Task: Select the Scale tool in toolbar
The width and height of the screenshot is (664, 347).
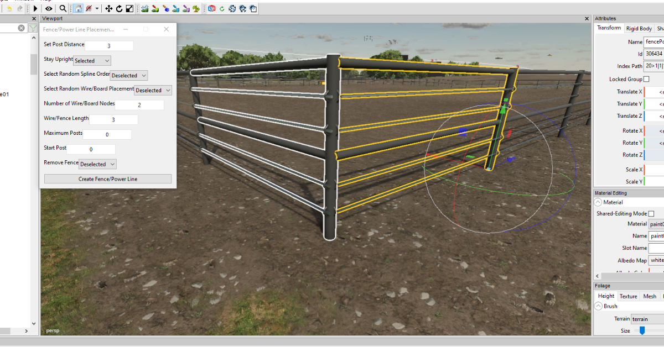Action: coord(129,9)
